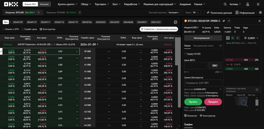
Task: Open the hamburger menu in top bar
Action: pyautogui.click(x=258, y=4)
